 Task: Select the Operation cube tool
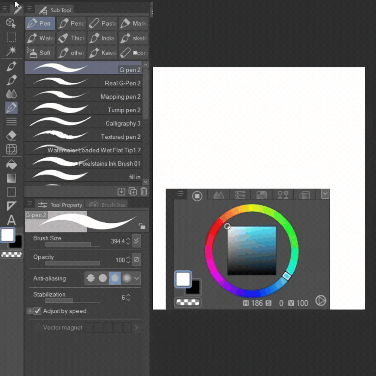click(x=11, y=23)
